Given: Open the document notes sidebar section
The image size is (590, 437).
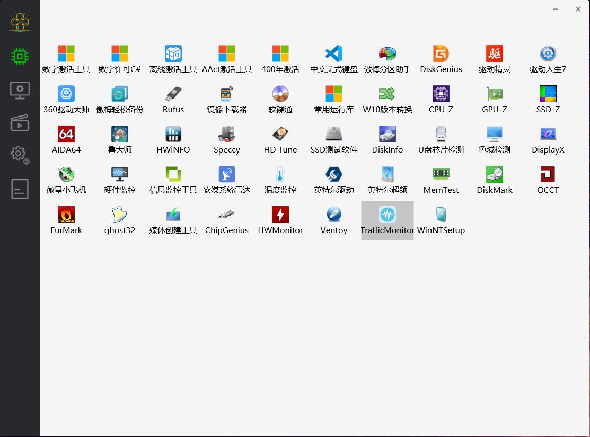Looking at the screenshot, I should click(x=20, y=189).
